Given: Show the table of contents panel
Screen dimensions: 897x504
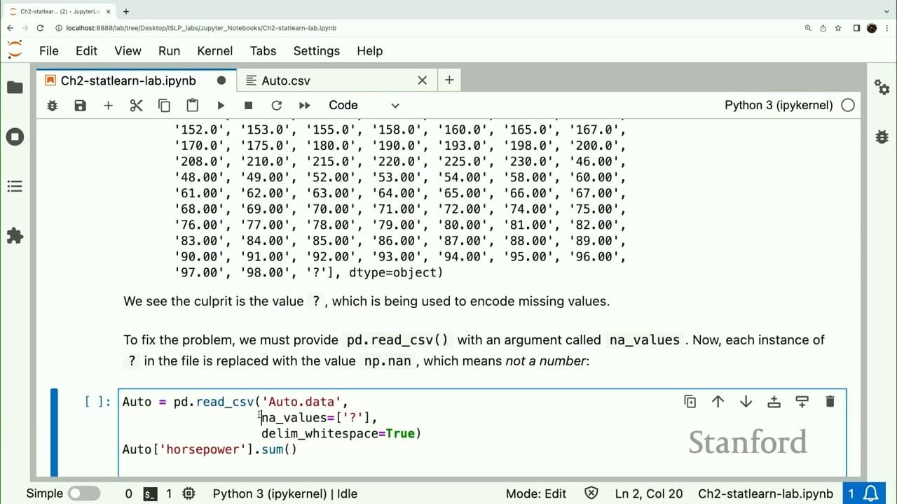Looking at the screenshot, I should pos(15,186).
